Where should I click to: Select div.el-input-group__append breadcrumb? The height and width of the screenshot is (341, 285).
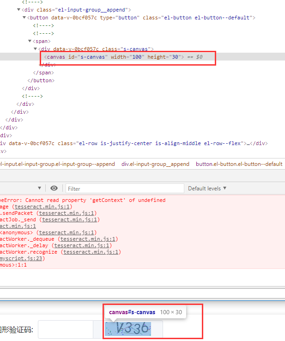[155, 164]
